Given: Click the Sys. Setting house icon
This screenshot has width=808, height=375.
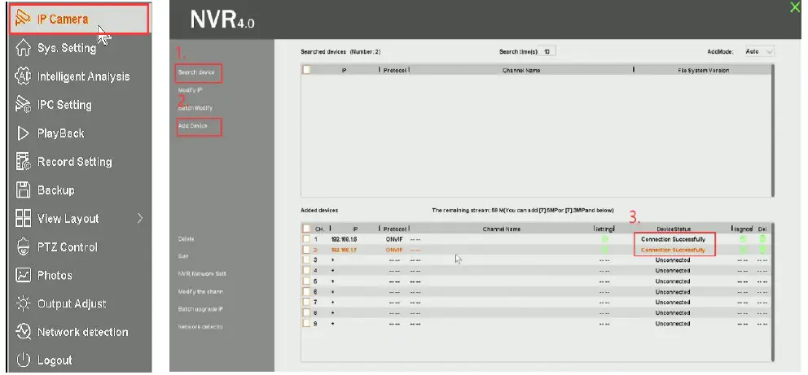Looking at the screenshot, I should [23, 48].
